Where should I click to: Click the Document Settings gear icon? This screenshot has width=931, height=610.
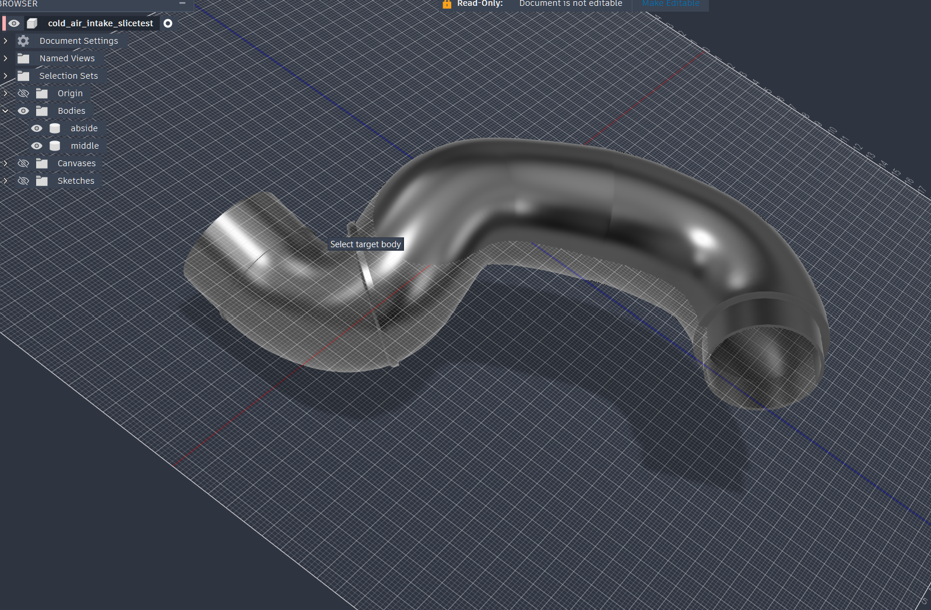click(x=23, y=41)
